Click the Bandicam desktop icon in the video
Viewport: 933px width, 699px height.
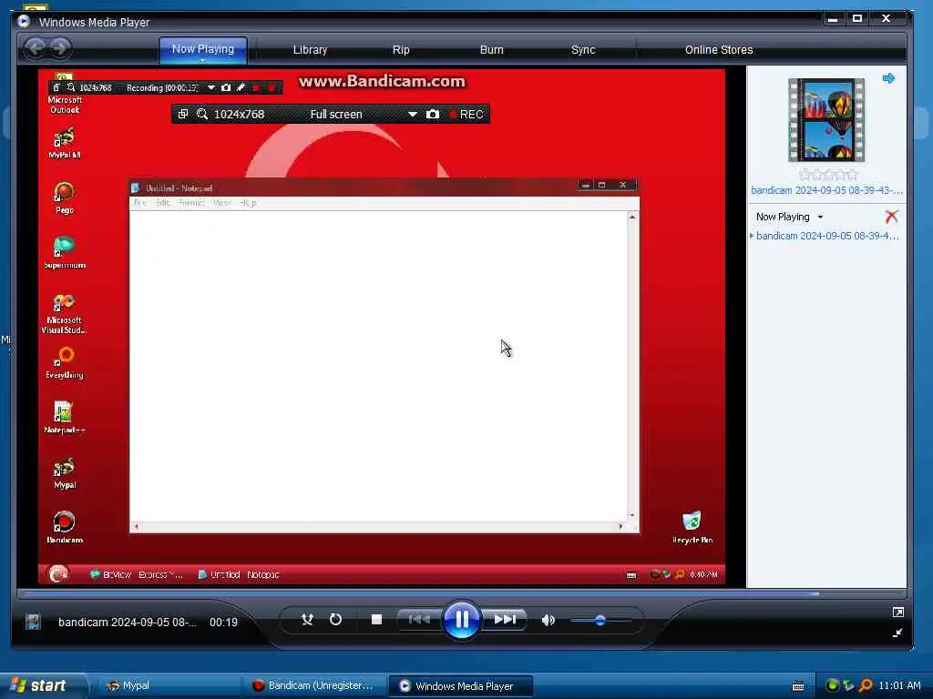click(65, 527)
